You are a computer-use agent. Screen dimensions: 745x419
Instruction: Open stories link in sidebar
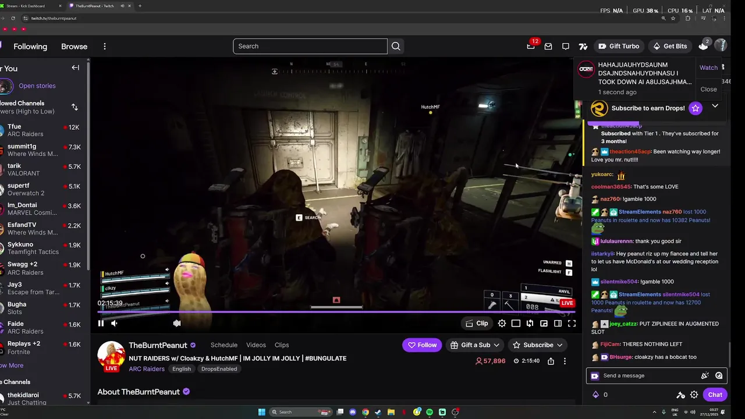click(37, 86)
